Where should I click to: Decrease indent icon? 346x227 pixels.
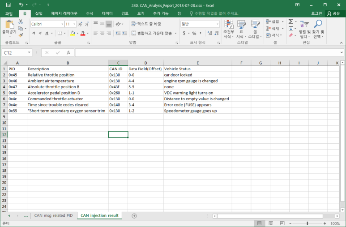118,33
